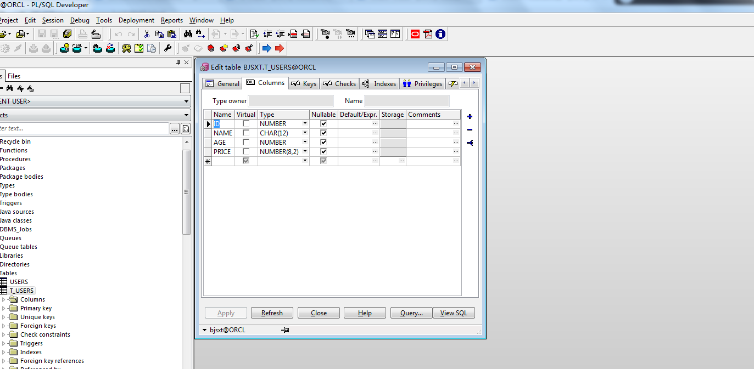Open the CURRENT USER dropdown
The height and width of the screenshot is (369, 754).
click(x=187, y=101)
